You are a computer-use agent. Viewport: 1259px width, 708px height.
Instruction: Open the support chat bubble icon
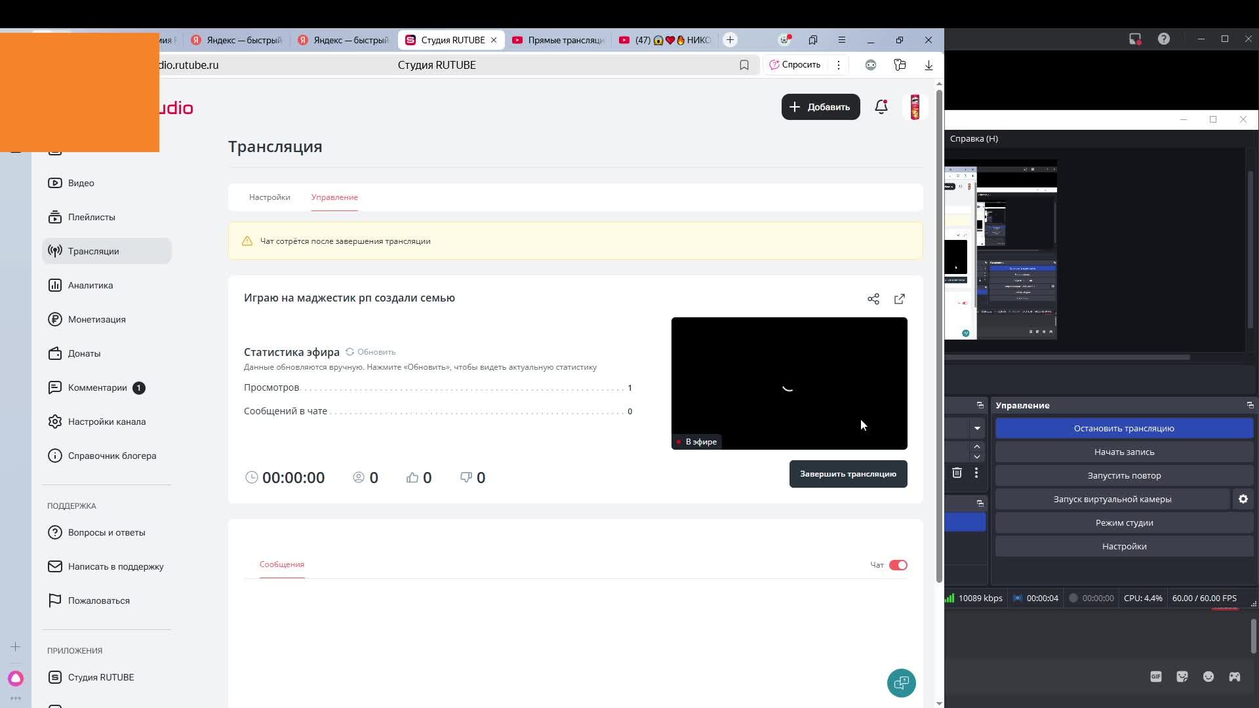pyautogui.click(x=901, y=683)
